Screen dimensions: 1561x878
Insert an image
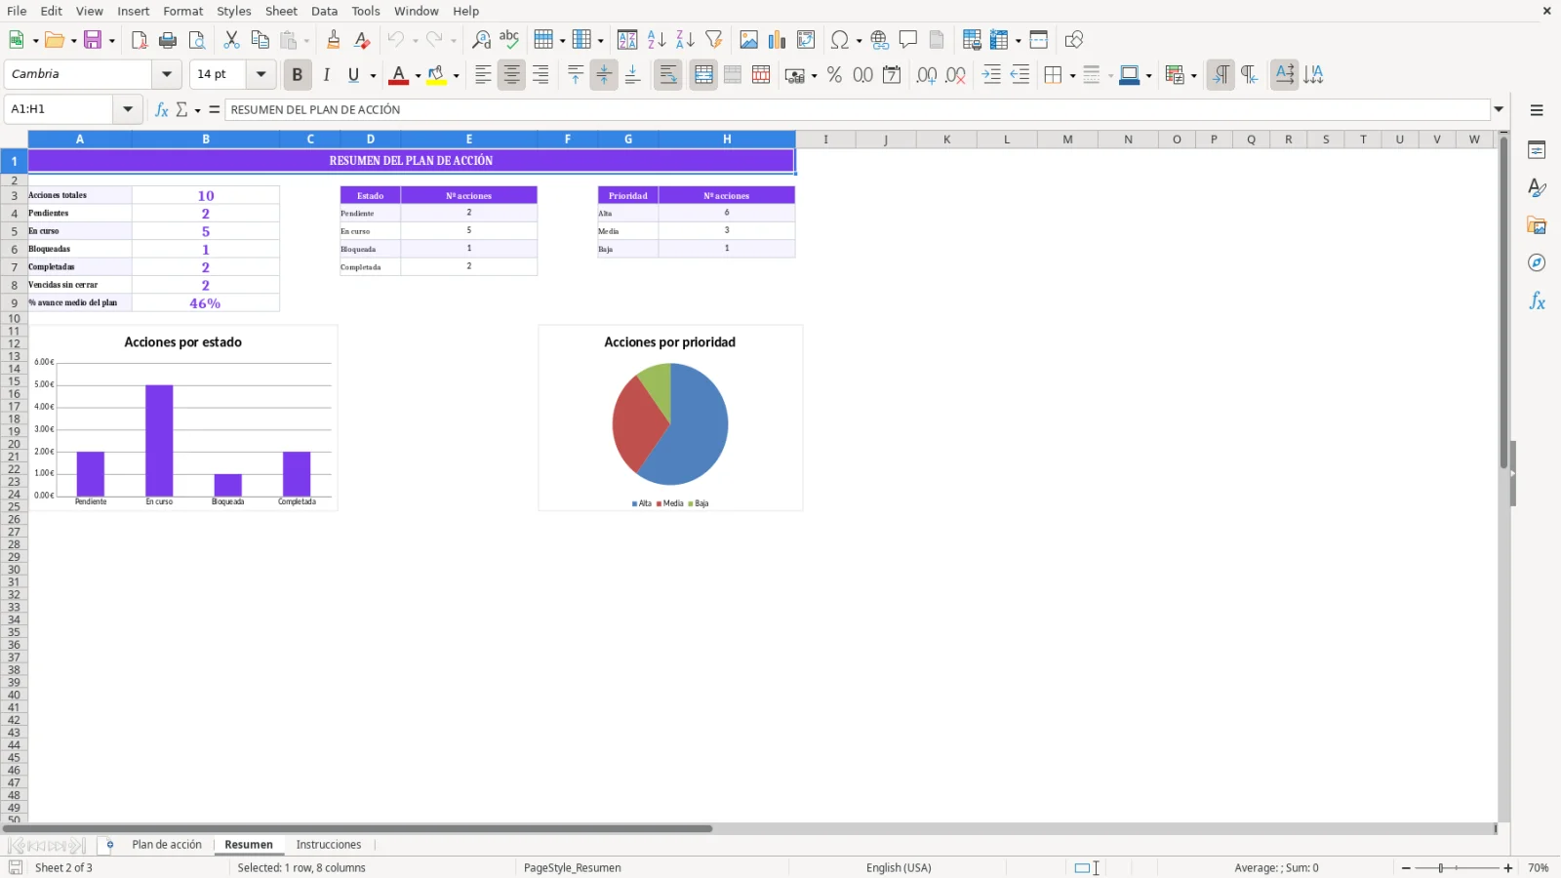748,40
